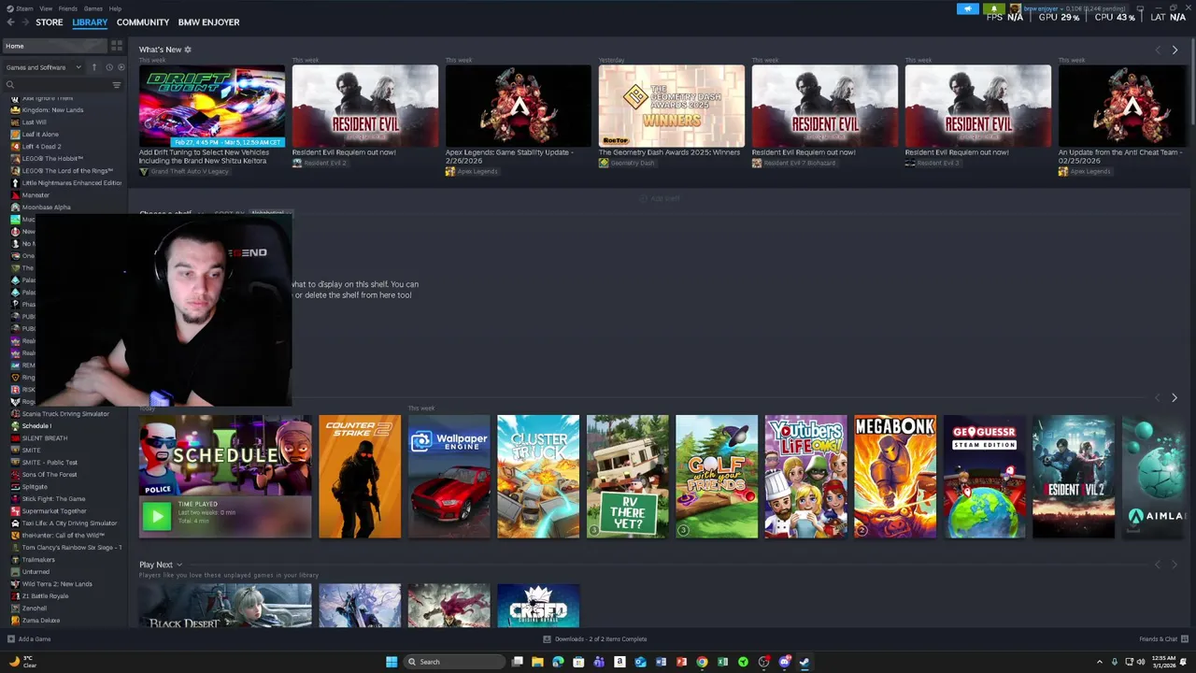The height and width of the screenshot is (673, 1196).
Task: Toggle recent activity clock filter icon
Action: [108, 67]
